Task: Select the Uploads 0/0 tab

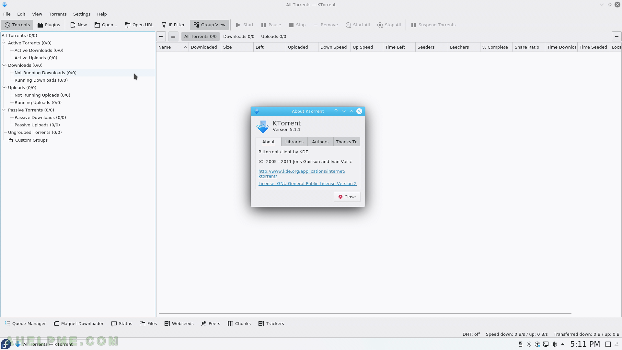Action: [x=273, y=37]
